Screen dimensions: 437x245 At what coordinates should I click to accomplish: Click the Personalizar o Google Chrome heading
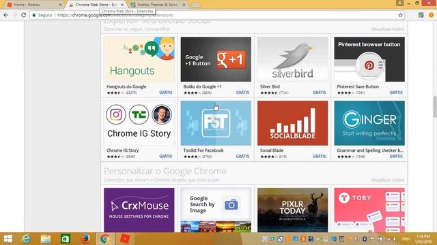pos(165,171)
